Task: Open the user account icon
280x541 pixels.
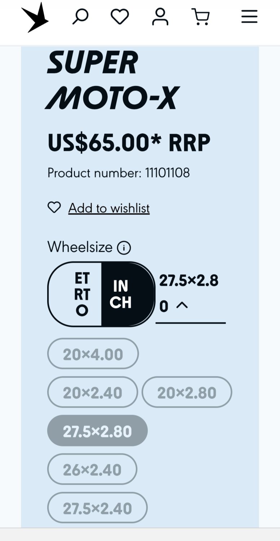Action: tap(160, 17)
